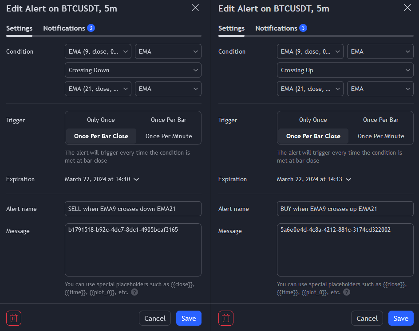419x331 pixels.
Task: Open EMA plot dropdown beside EMA 21 in BUY alert
Action: [x=380, y=89]
